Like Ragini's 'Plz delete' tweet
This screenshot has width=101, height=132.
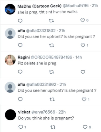pos(83,72)
